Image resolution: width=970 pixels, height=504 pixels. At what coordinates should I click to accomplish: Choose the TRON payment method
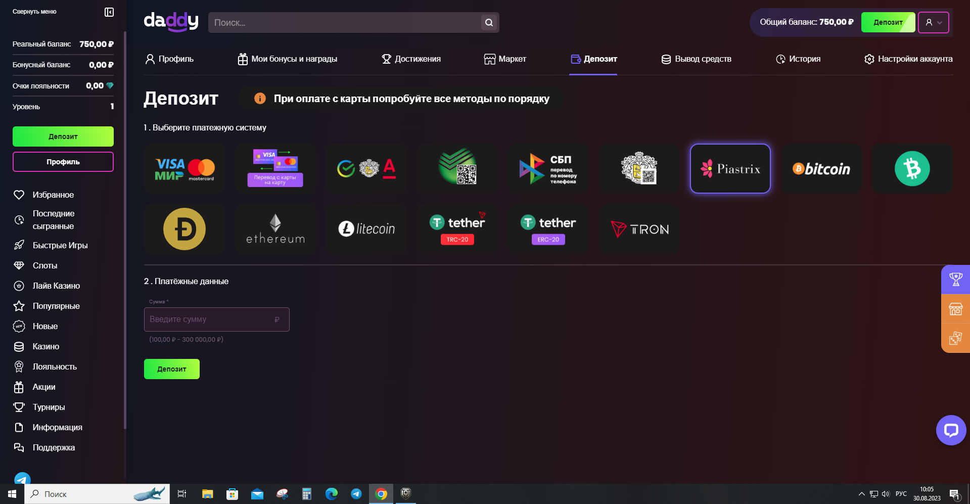(x=639, y=229)
